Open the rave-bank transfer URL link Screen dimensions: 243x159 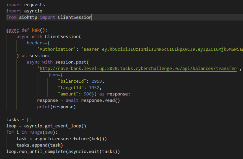138,69
